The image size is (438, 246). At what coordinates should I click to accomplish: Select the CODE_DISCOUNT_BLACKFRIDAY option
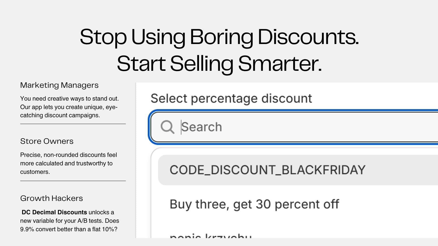point(298,170)
